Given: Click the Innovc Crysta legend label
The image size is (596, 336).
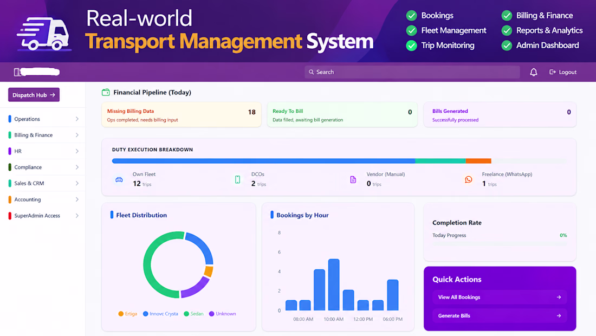Looking at the screenshot, I should click(x=164, y=314).
